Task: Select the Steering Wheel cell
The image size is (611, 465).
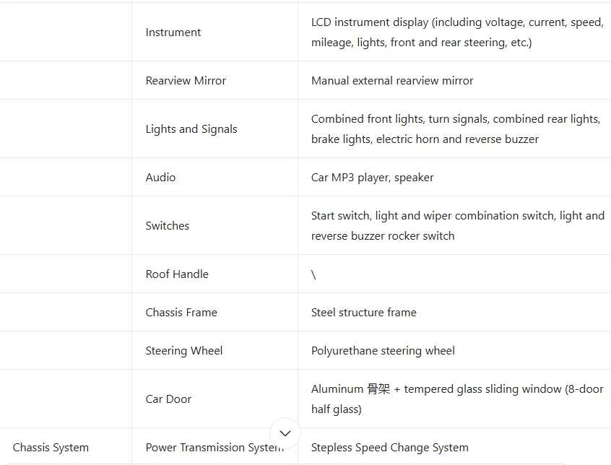Action: tap(183, 350)
